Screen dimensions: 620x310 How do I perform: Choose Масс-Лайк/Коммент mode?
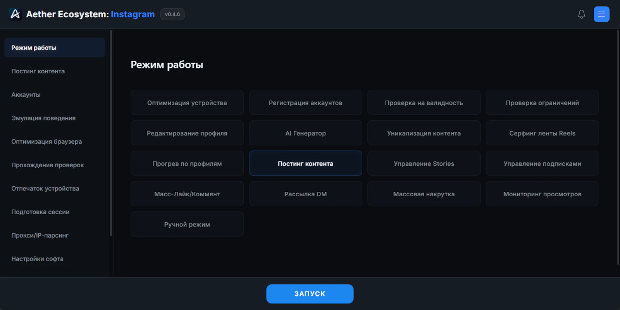(x=187, y=194)
